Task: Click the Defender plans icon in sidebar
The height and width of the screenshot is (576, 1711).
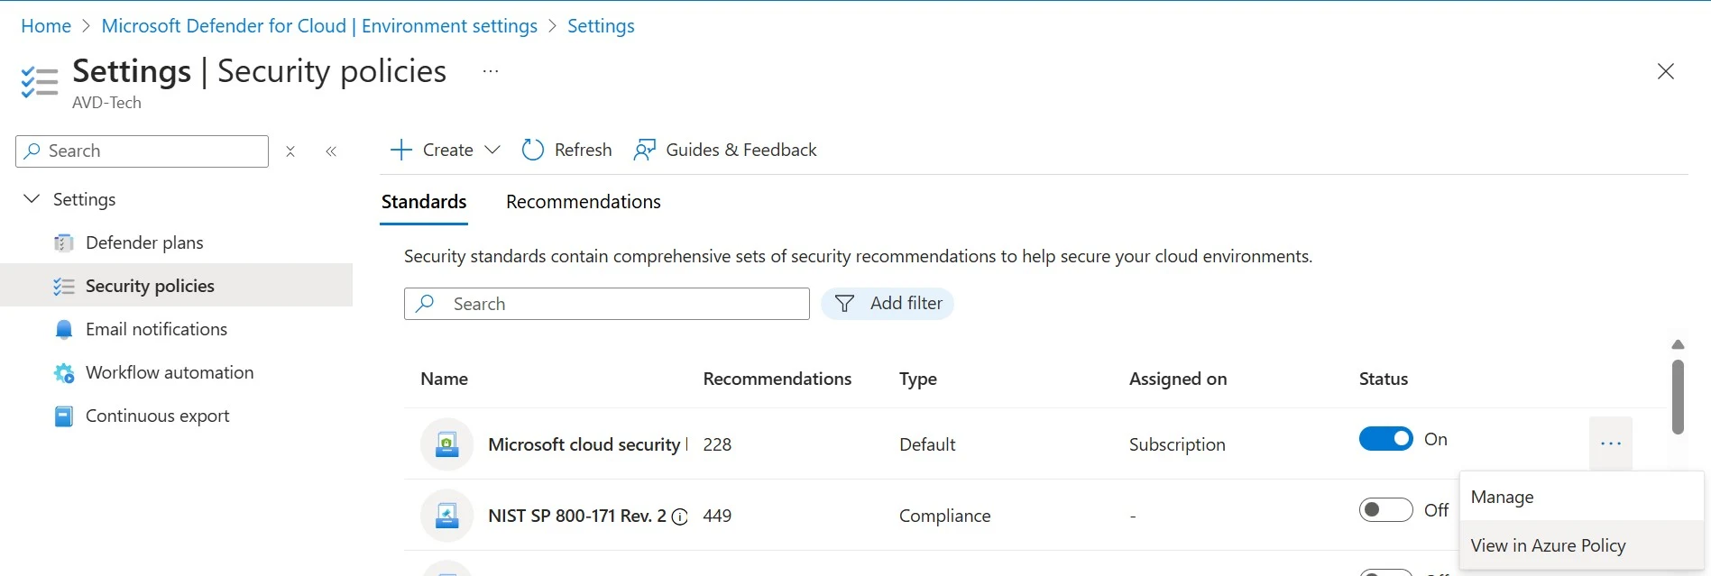Action: (x=63, y=243)
